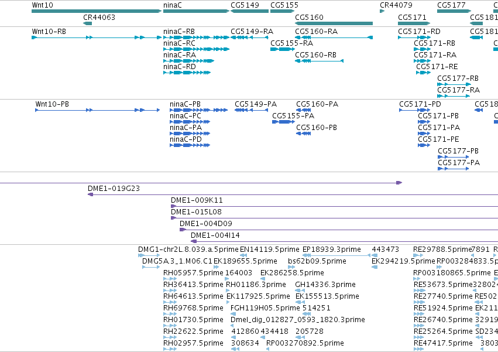This screenshot has width=498, height=352.
Task: Select the EN14119.5prime EST label
Action: pos(269,250)
